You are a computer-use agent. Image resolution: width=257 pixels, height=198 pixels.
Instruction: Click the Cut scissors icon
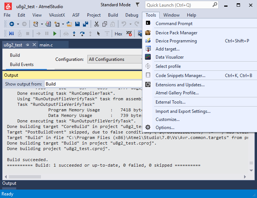[96, 24]
